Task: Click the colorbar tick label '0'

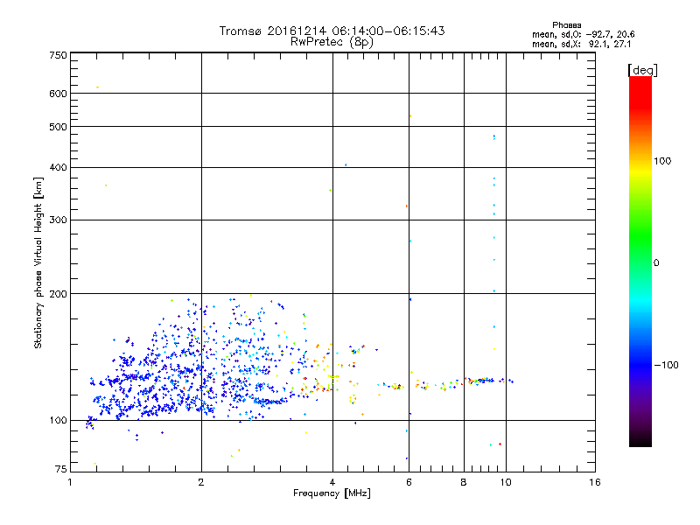Action: pyautogui.click(x=656, y=263)
